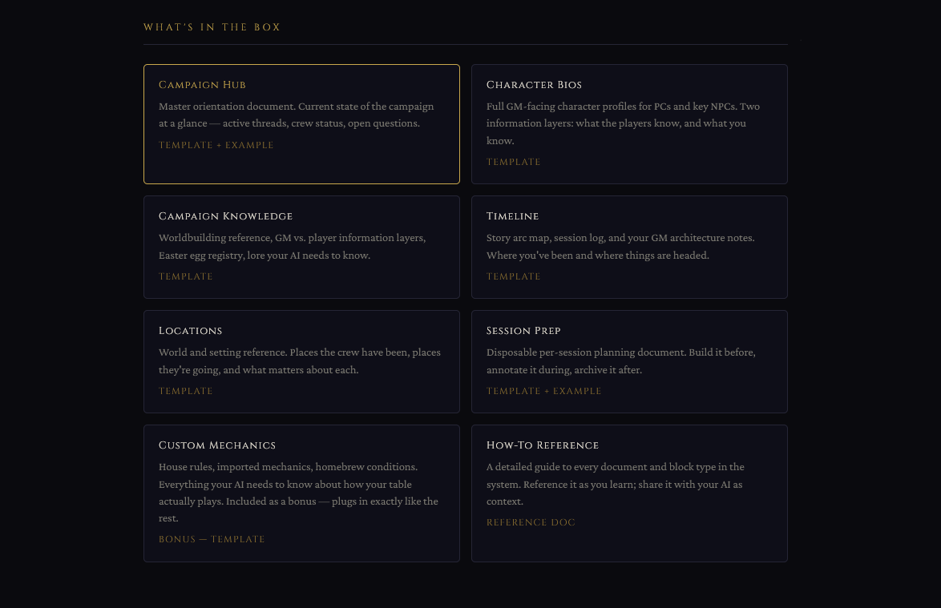Click the Campaign Knowledge card title

(225, 216)
